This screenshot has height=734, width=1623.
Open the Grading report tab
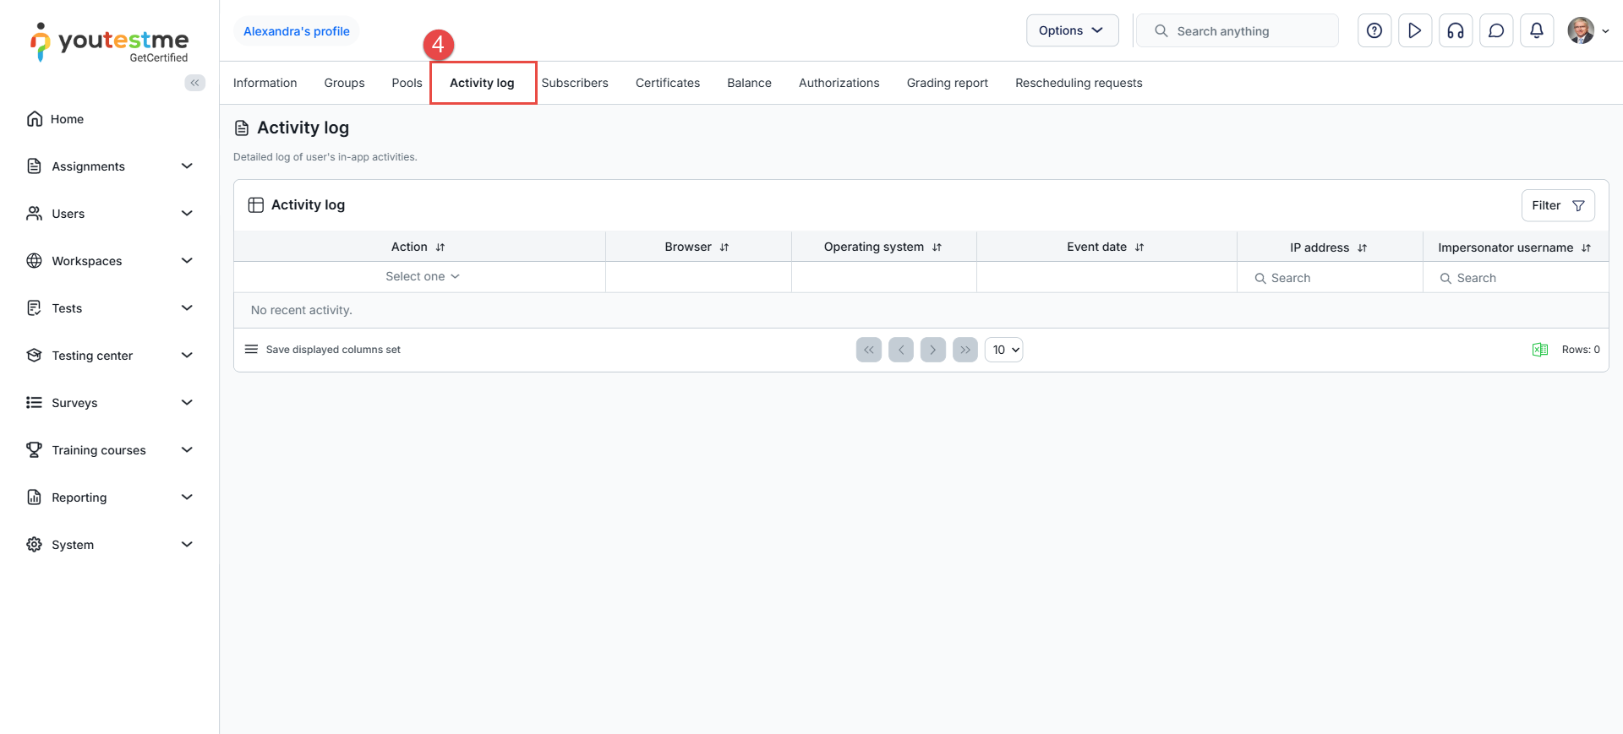click(x=947, y=83)
